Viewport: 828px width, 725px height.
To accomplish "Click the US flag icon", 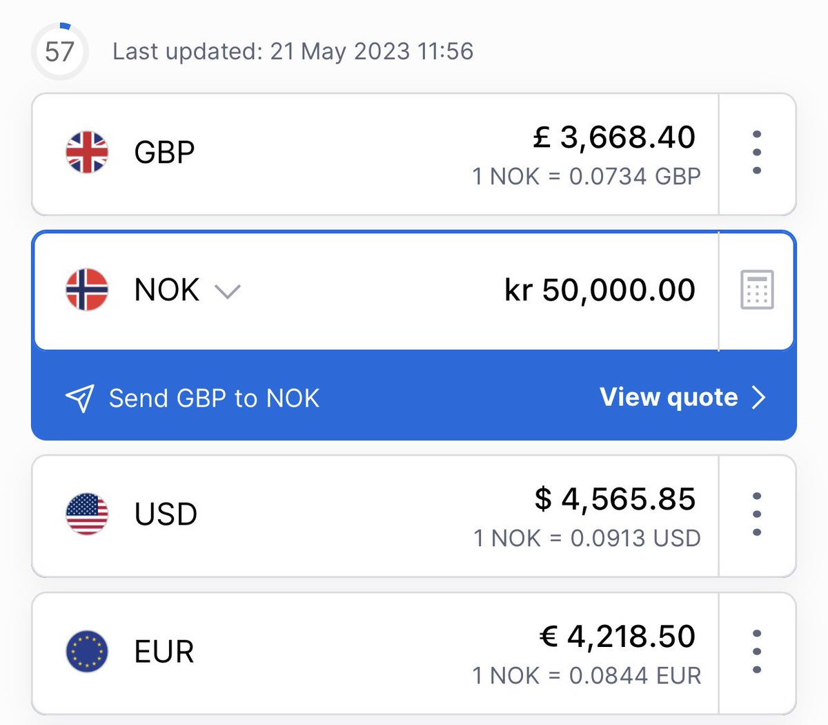I will (87, 514).
